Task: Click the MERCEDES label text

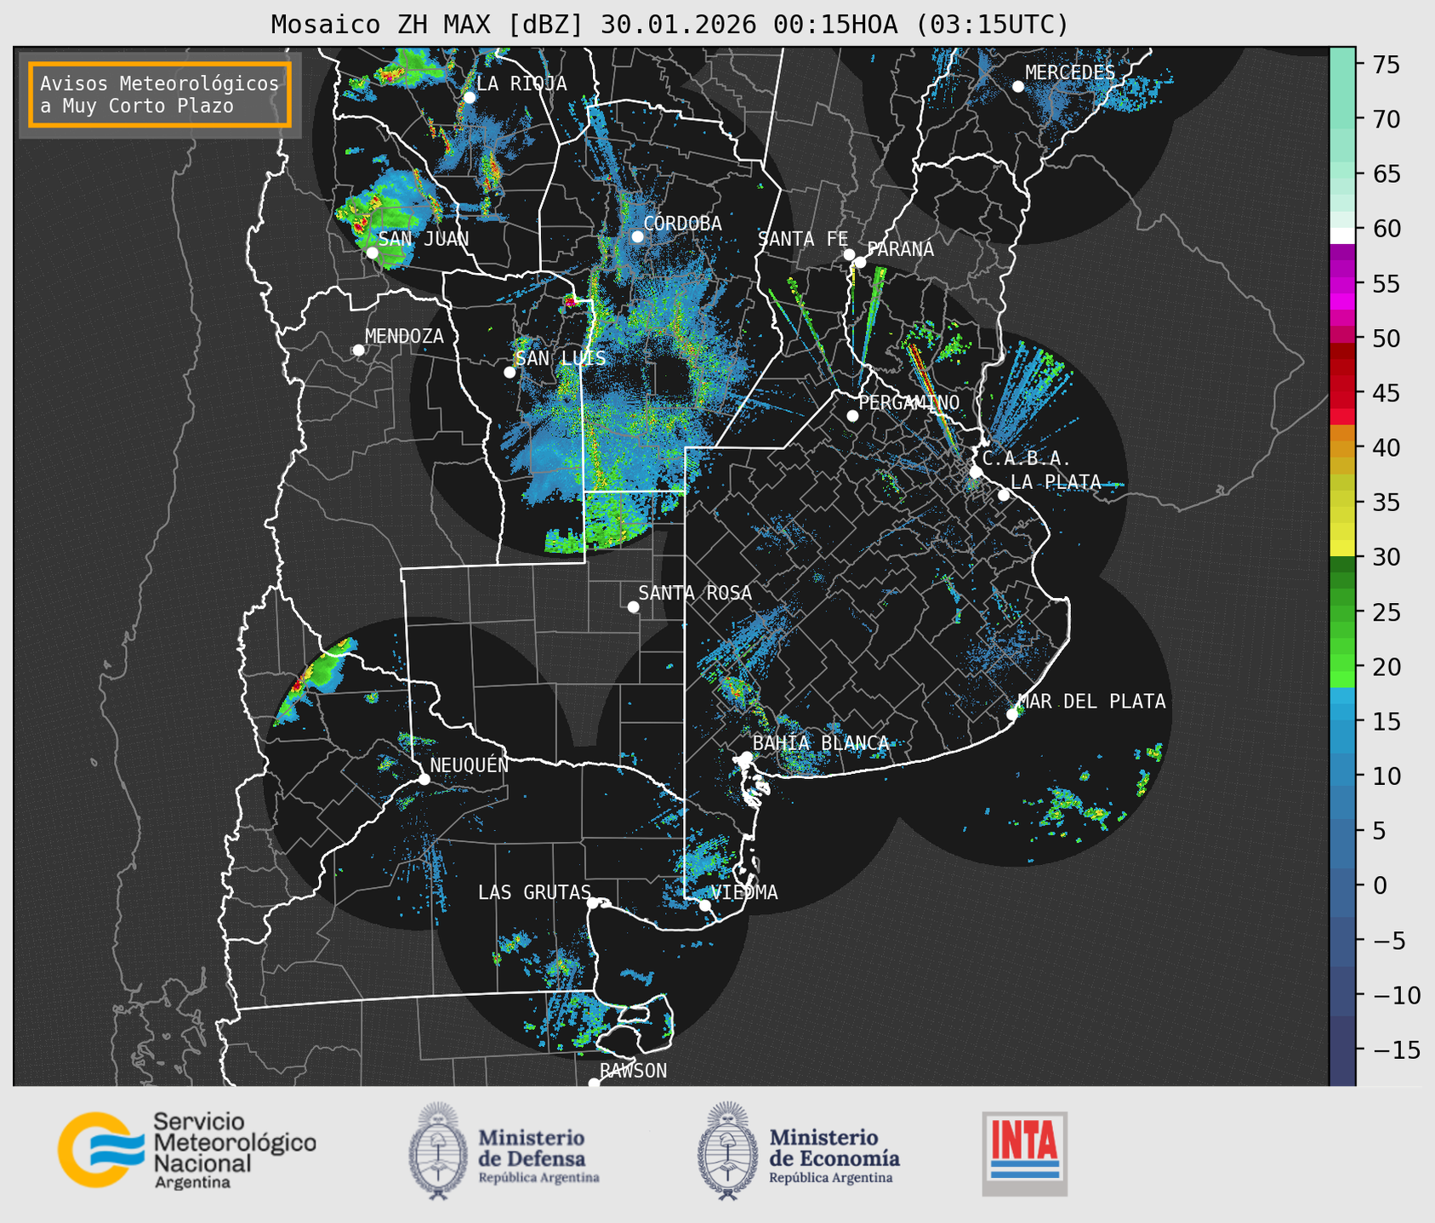Action: click(1070, 73)
